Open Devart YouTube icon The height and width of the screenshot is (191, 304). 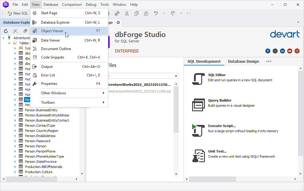[x=290, y=51]
